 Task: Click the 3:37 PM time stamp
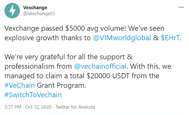pyautogui.click(x=13, y=107)
